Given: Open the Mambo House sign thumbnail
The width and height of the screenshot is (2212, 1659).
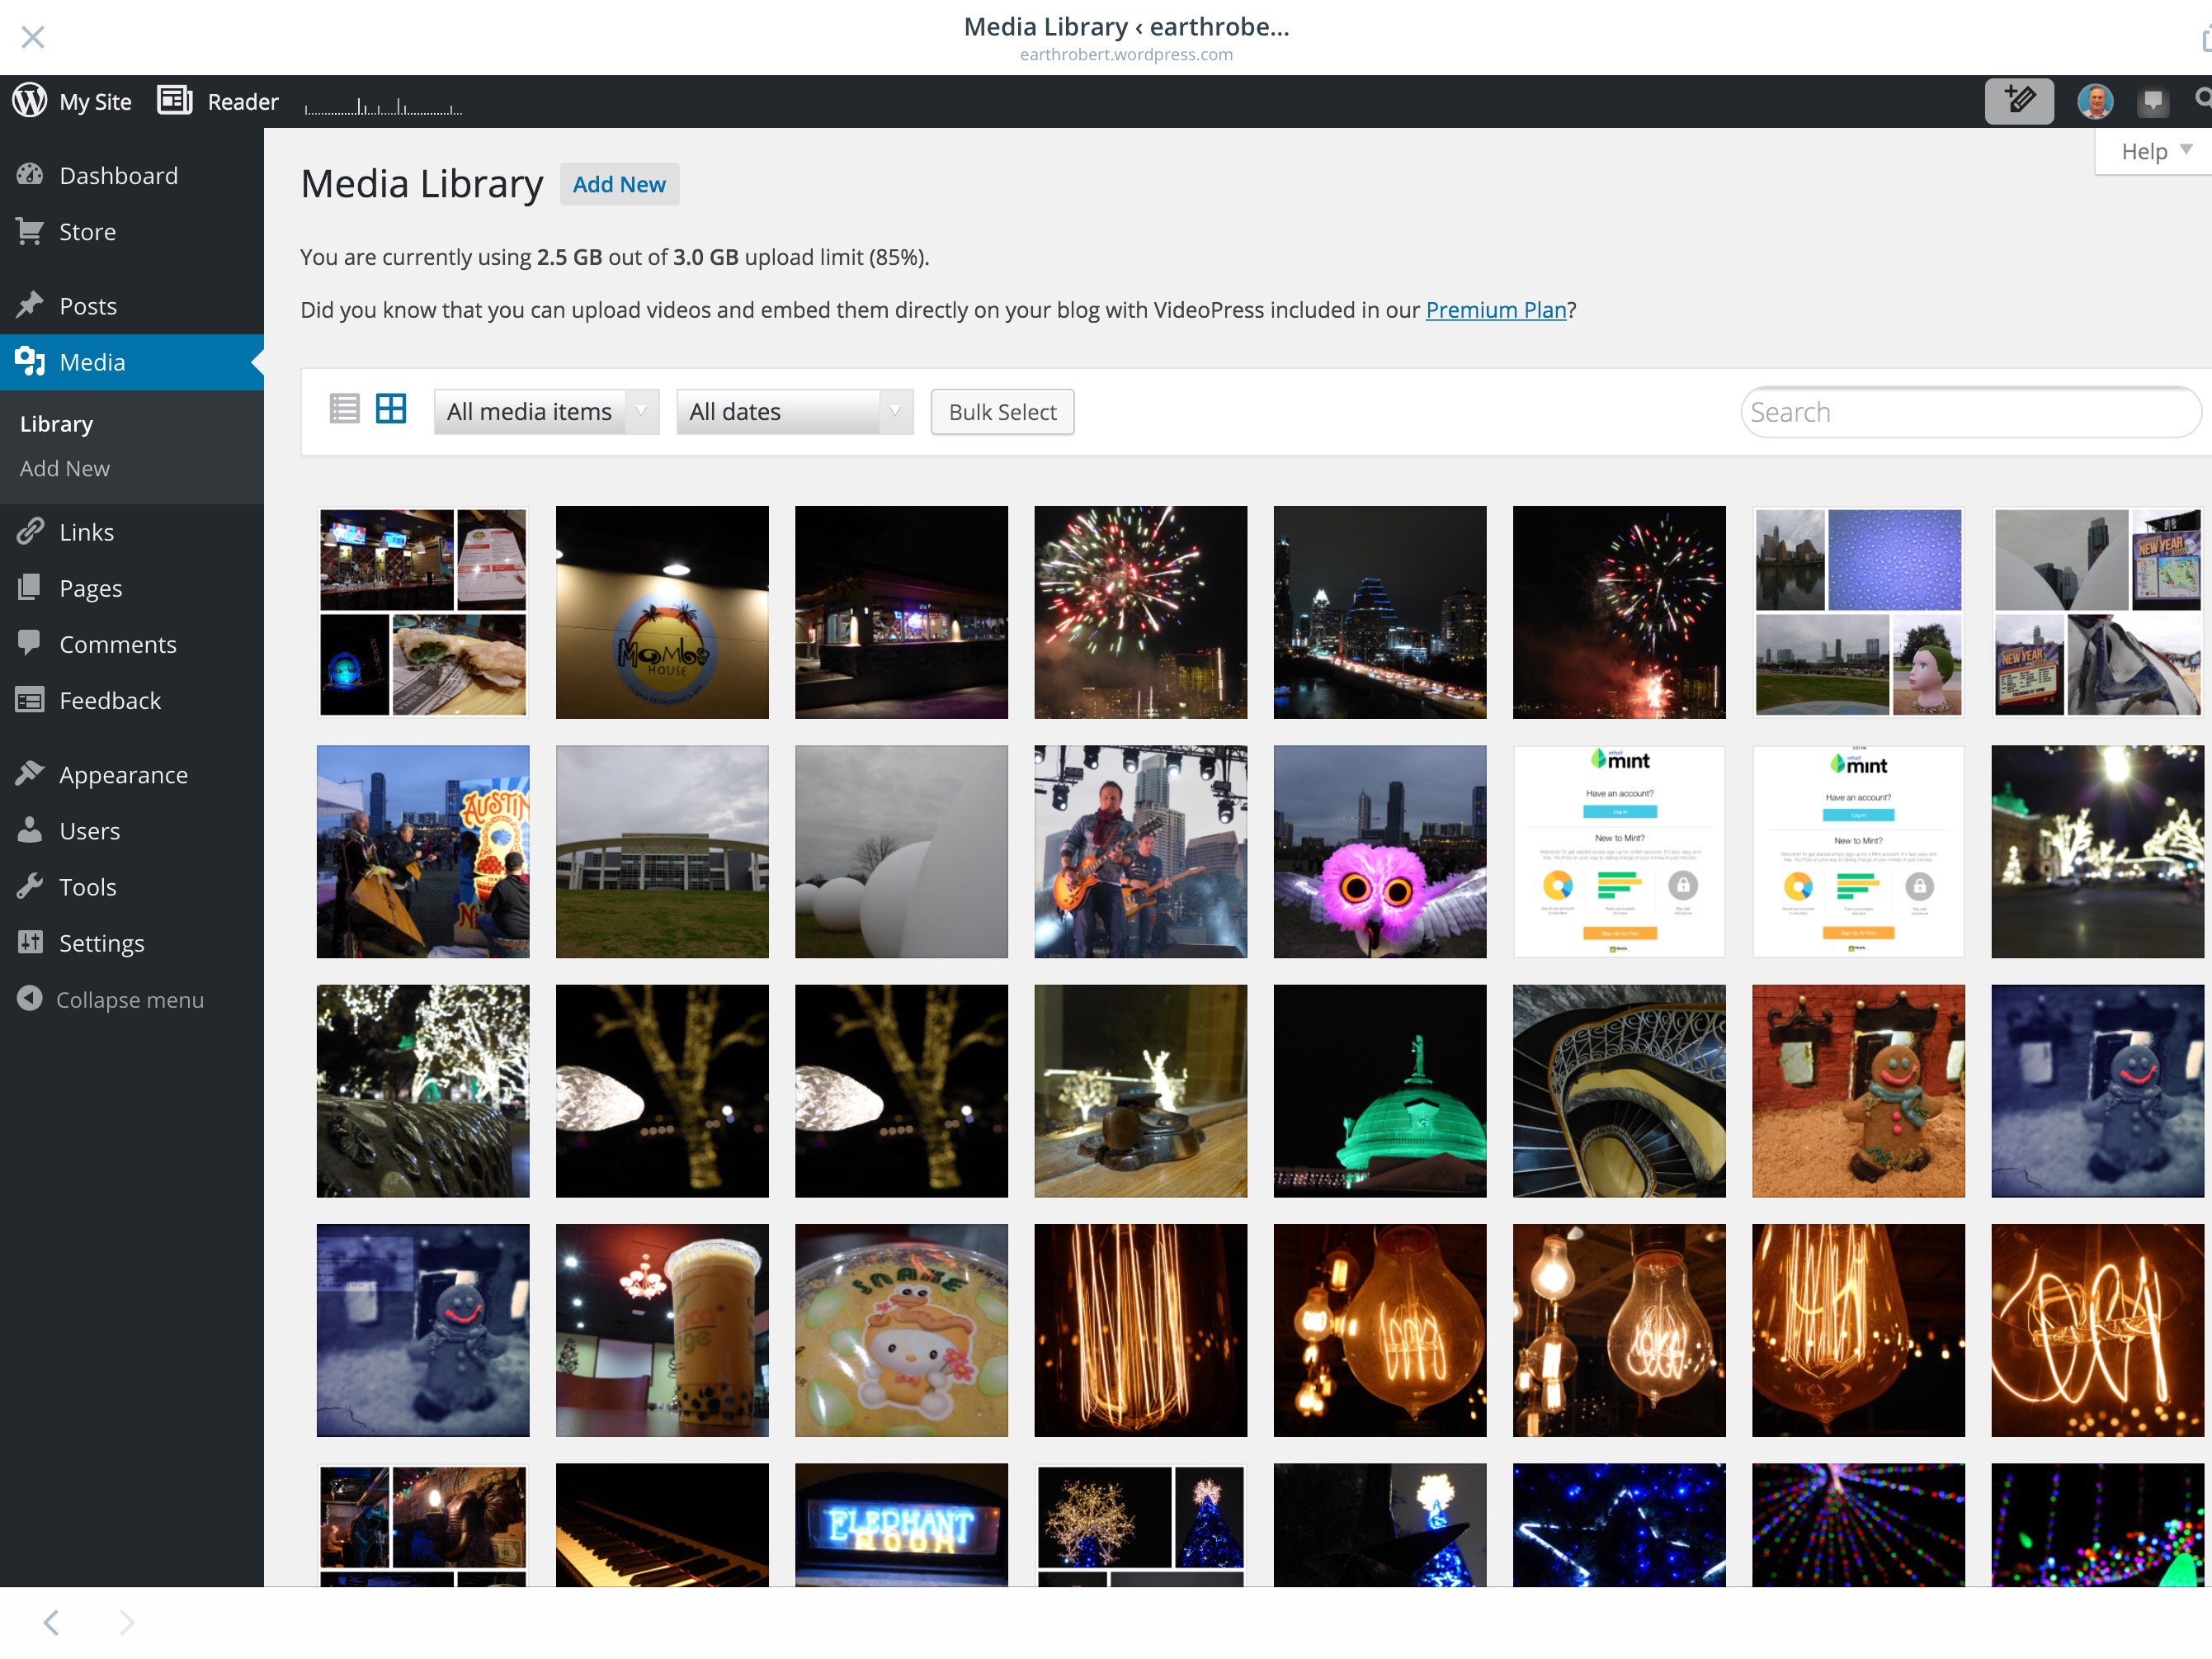Looking at the screenshot, I should pos(662,612).
